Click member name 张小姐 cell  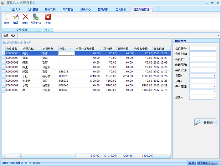pyautogui.click(x=32, y=81)
